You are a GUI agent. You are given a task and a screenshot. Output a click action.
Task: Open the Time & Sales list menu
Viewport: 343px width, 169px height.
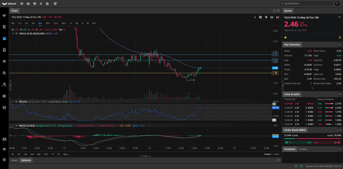click(x=340, y=94)
